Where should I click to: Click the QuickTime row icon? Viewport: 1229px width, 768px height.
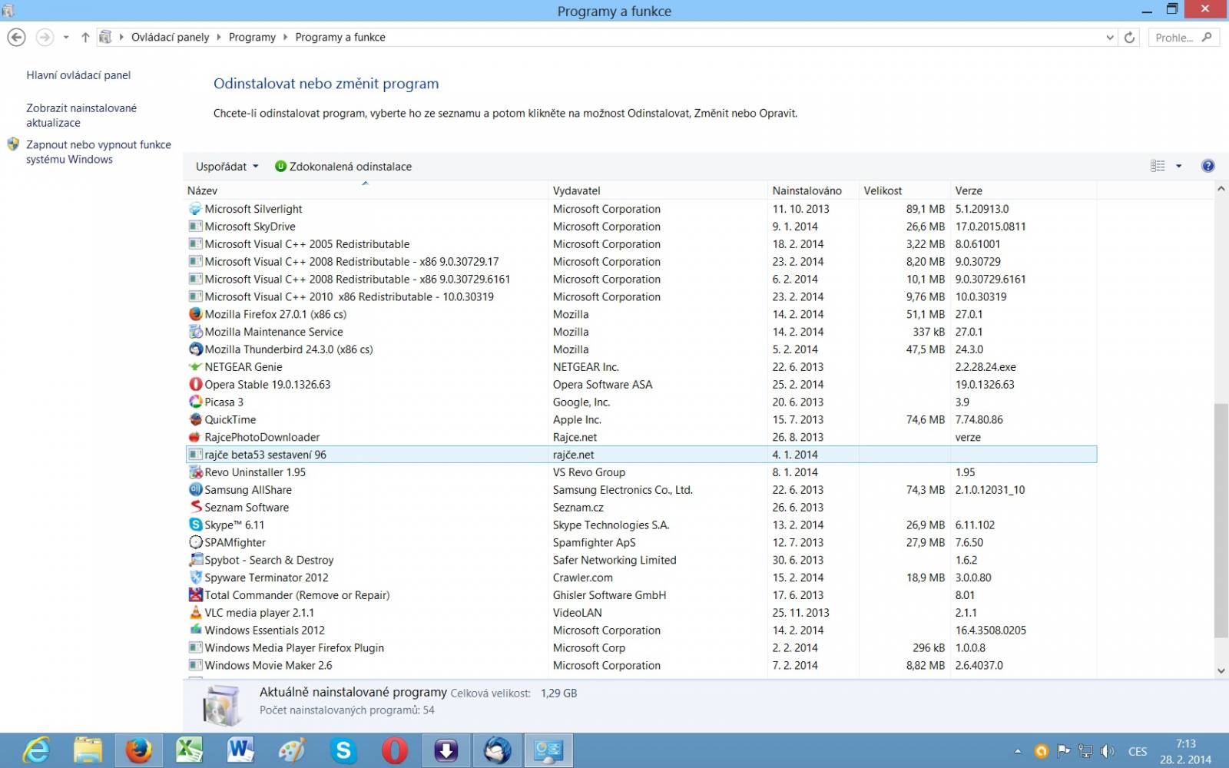195,420
